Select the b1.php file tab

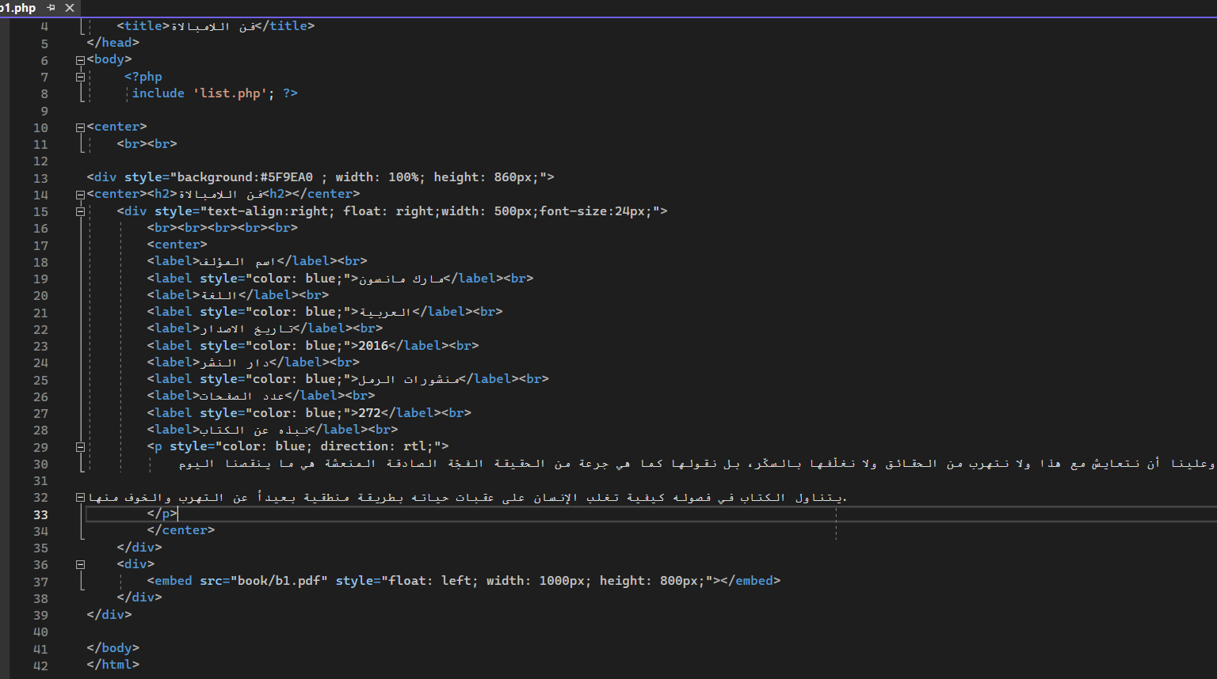(x=18, y=8)
